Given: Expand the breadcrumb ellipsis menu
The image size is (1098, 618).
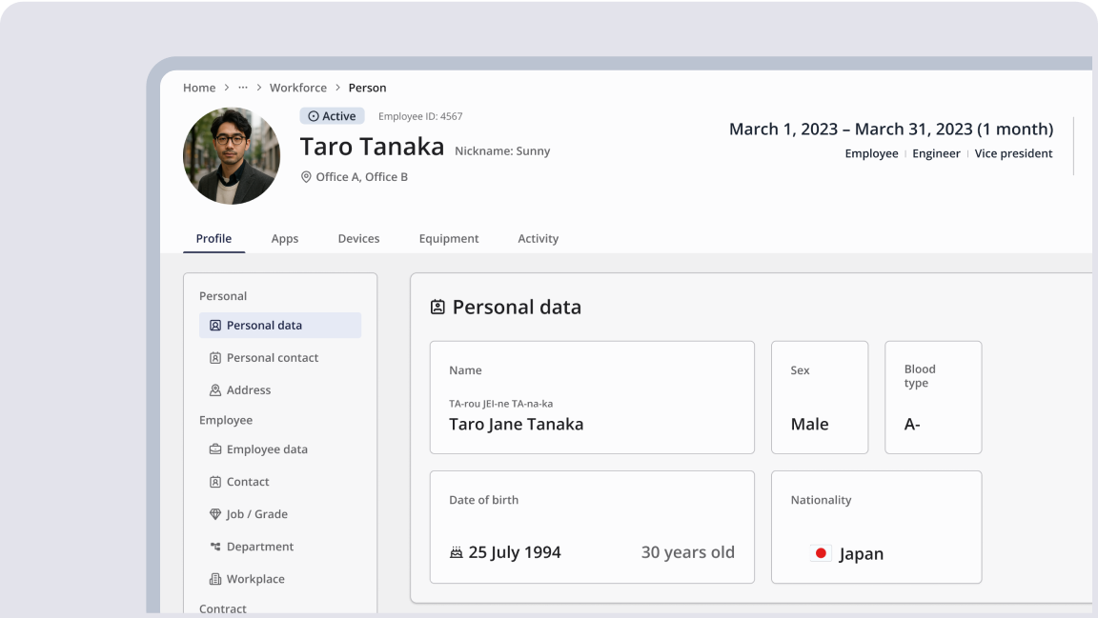Looking at the screenshot, I should point(243,88).
